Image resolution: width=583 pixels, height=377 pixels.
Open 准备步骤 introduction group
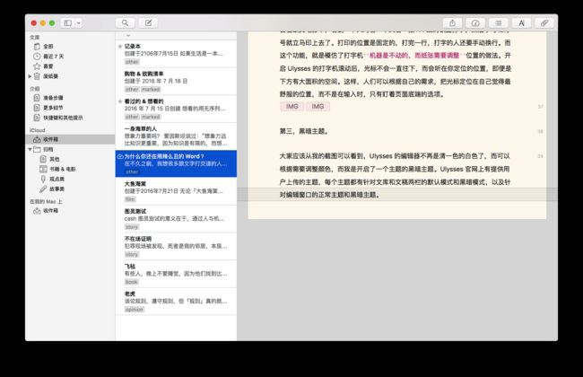(53, 98)
